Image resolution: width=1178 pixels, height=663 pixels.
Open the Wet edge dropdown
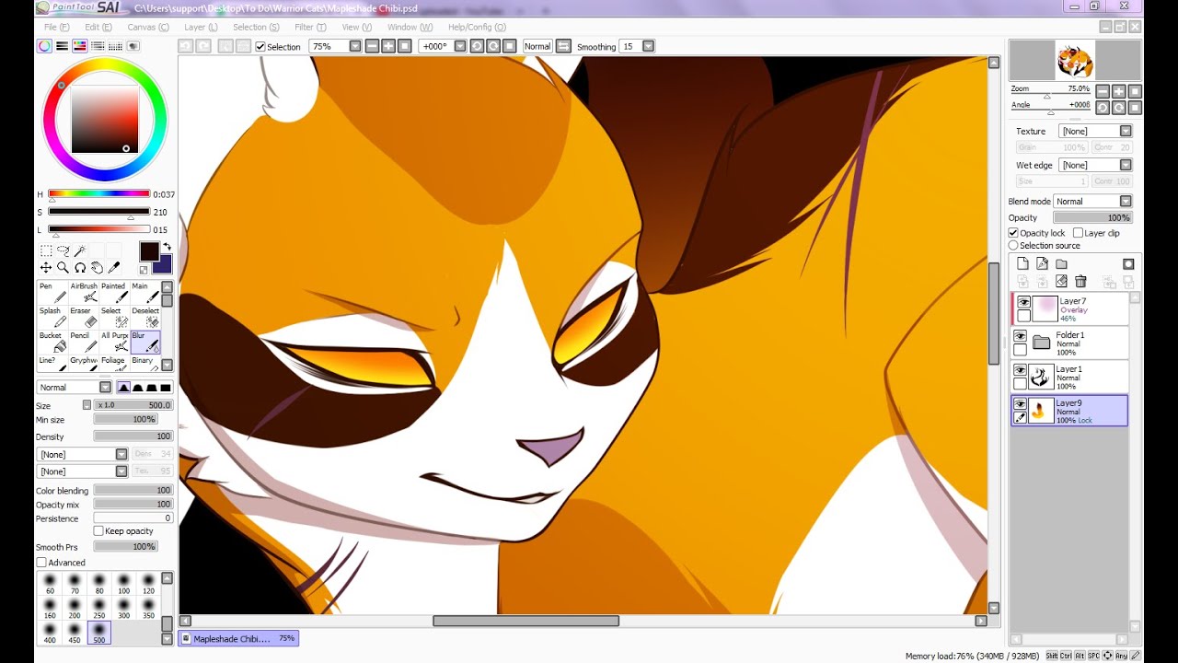(1125, 165)
